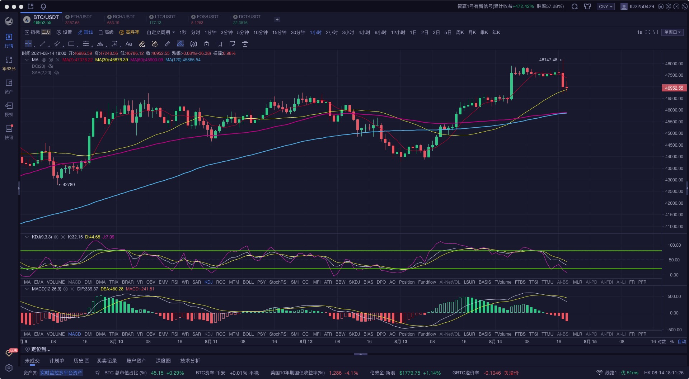Open the 资产 assets sidebar icon
The height and width of the screenshot is (379, 689).
pyautogui.click(x=9, y=86)
